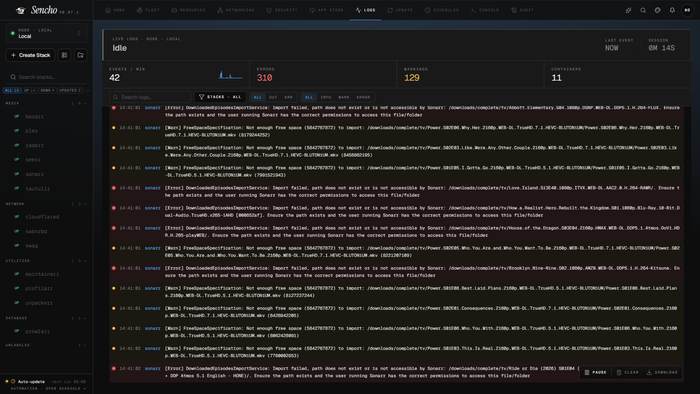Viewport: 700px width, 394px height.
Task: Open the sparkle assistant icon in the header
Action: pyautogui.click(x=629, y=10)
